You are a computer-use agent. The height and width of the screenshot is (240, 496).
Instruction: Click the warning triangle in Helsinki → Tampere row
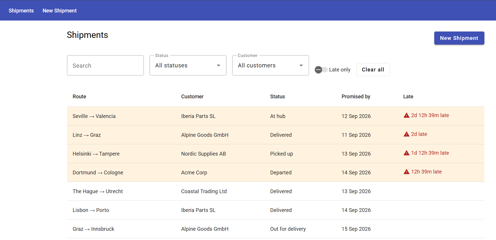[406, 153]
